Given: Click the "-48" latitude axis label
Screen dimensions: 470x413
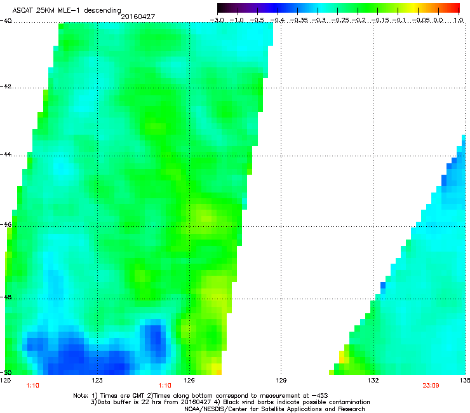Looking at the screenshot, I should pos(6,297).
